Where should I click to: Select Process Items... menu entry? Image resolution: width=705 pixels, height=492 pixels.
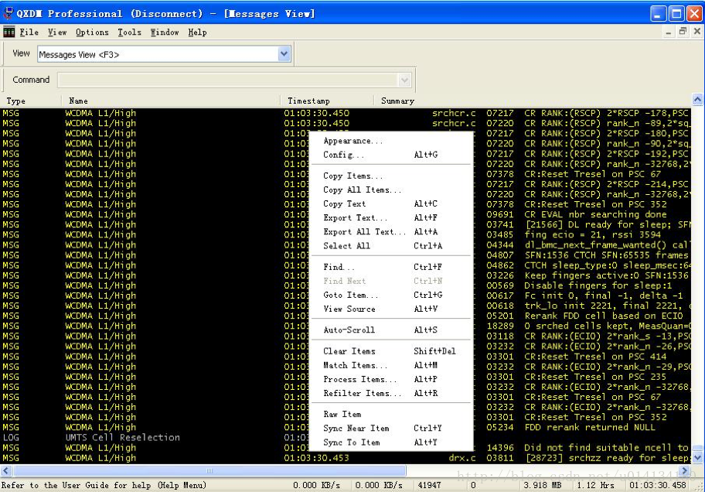pyautogui.click(x=391, y=379)
